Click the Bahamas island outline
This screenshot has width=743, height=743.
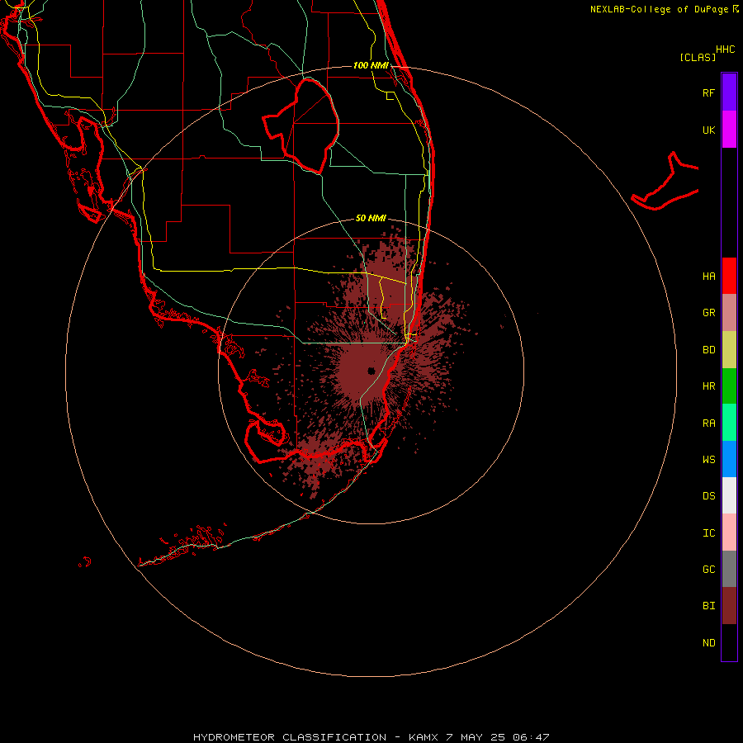pyautogui.click(x=665, y=182)
